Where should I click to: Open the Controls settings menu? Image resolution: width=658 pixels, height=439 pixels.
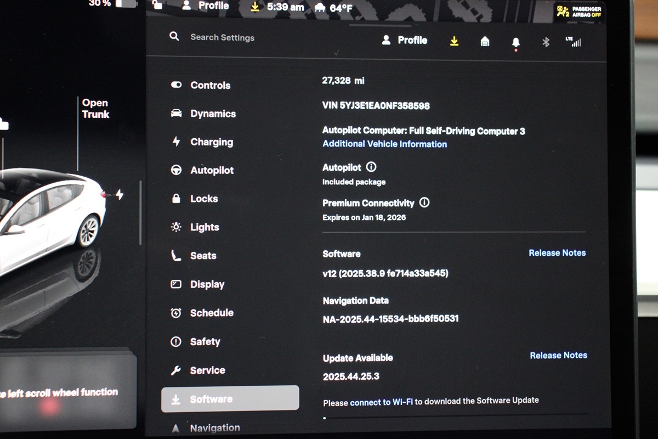pos(210,85)
